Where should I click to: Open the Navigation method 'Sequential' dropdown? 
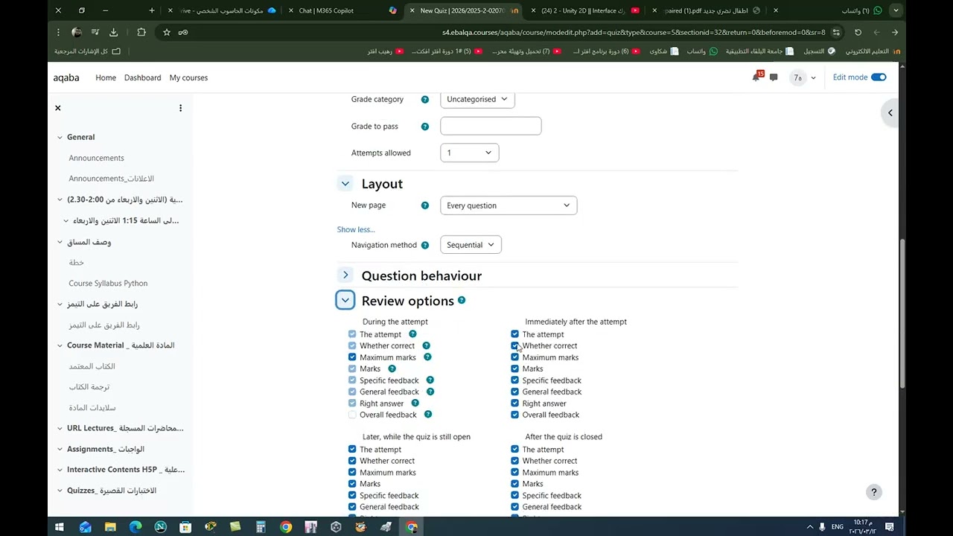[471, 245]
